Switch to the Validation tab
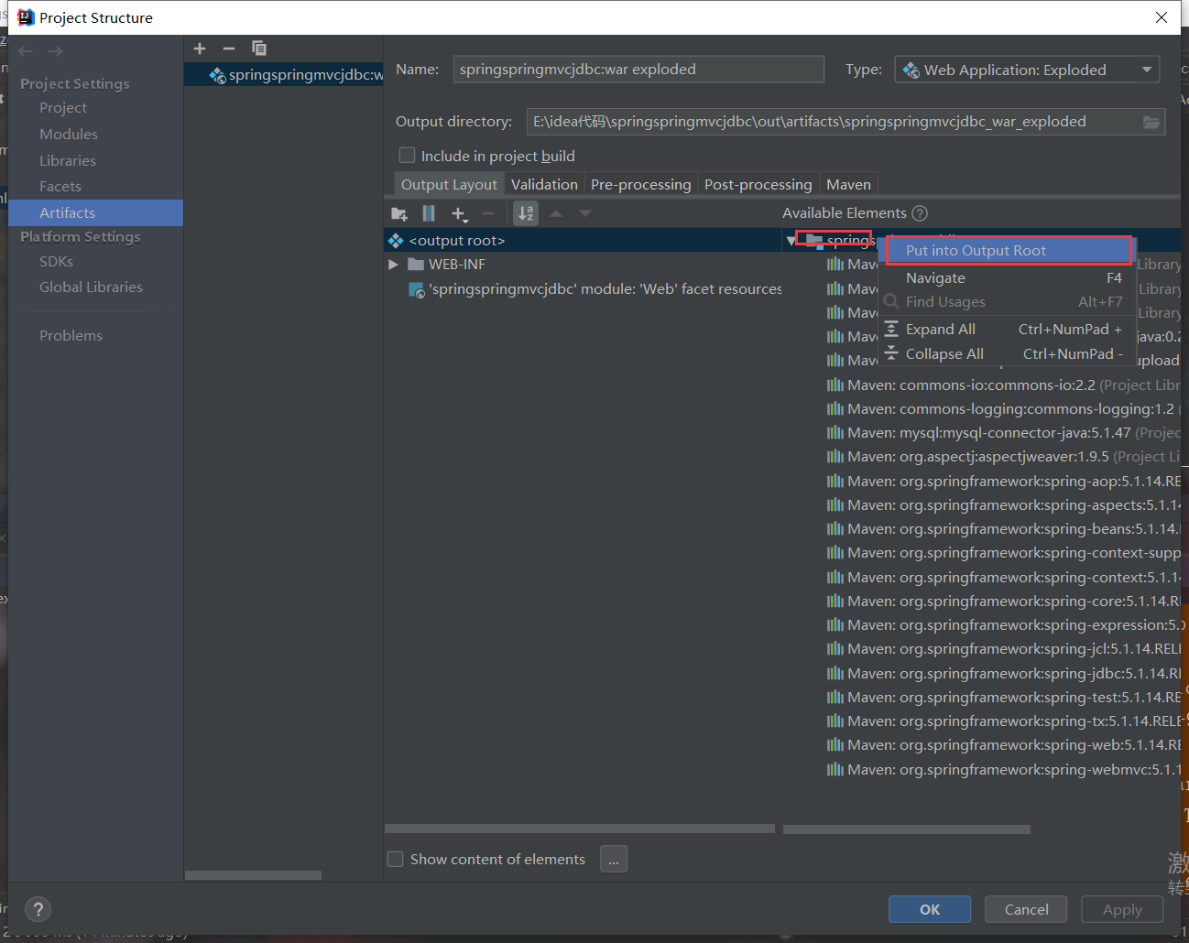The width and height of the screenshot is (1189, 943). click(544, 184)
